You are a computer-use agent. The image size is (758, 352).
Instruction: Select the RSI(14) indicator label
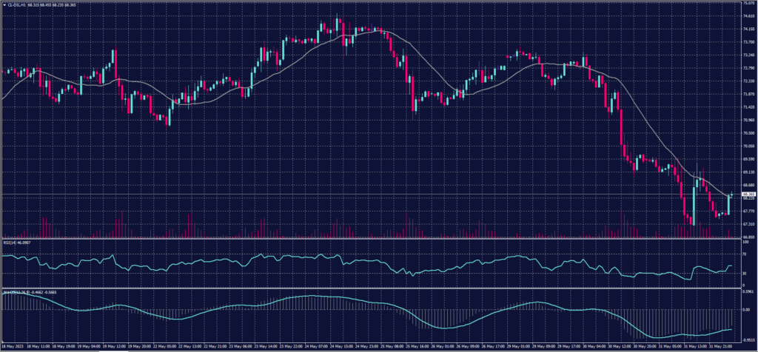[10, 242]
